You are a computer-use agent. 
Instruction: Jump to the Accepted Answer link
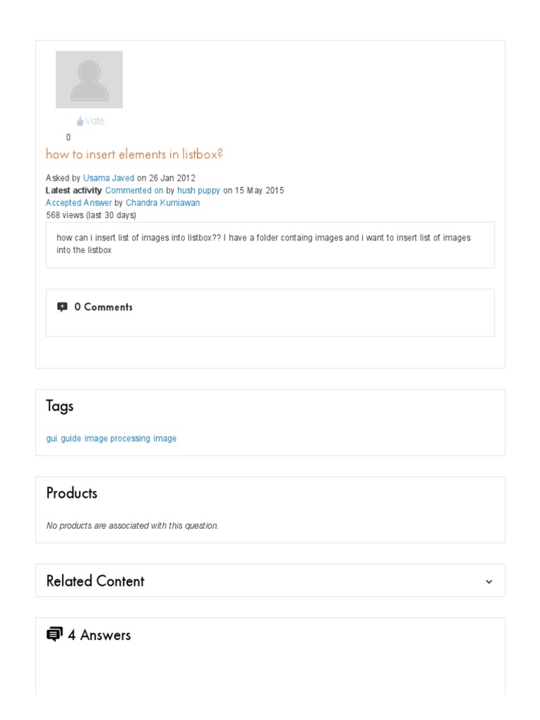click(79, 202)
